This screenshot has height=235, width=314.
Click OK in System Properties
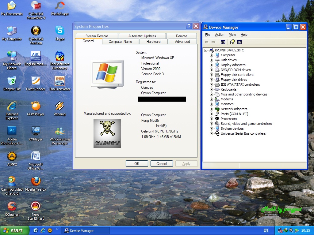coord(137,163)
